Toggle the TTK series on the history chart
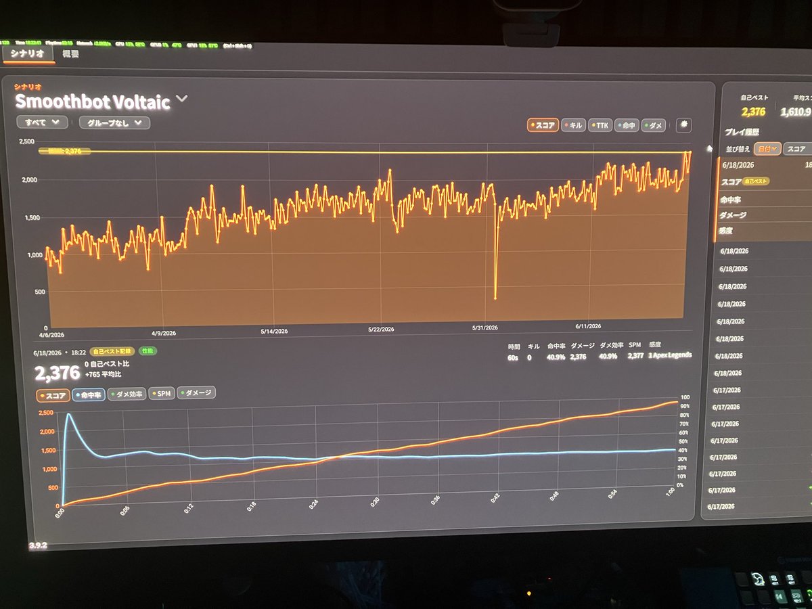 (600, 125)
